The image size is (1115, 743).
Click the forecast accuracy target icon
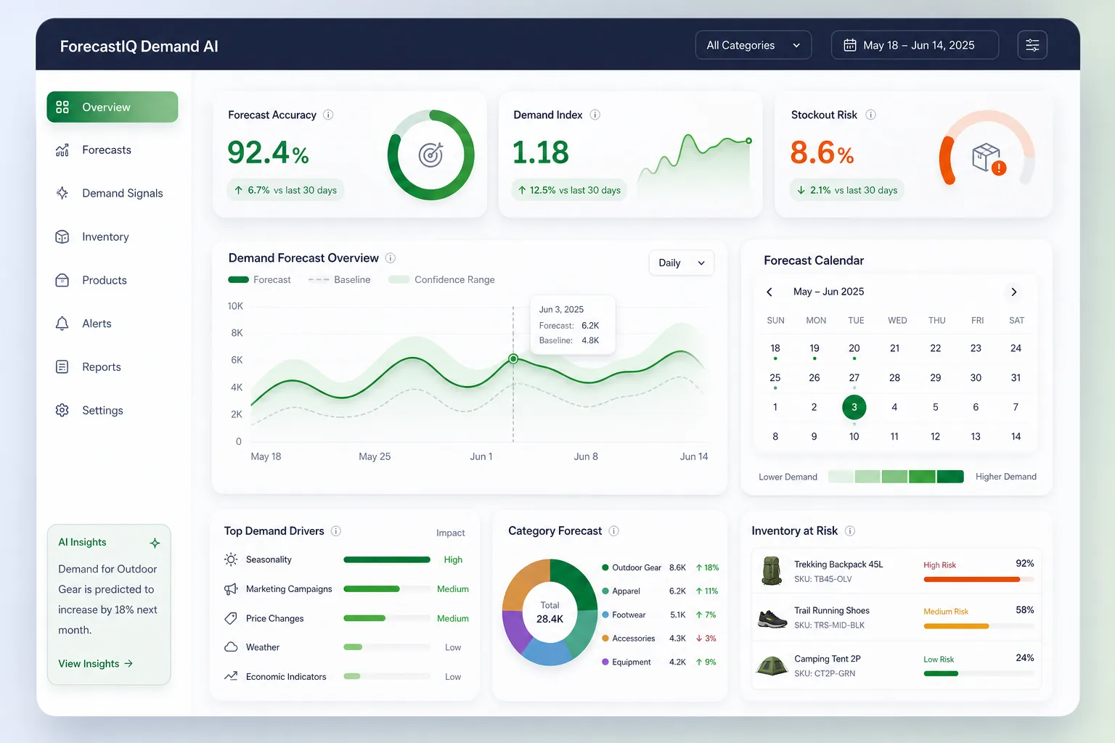pos(430,155)
